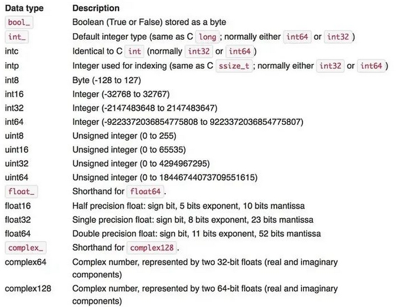Click int64 in the intp row

371,66
